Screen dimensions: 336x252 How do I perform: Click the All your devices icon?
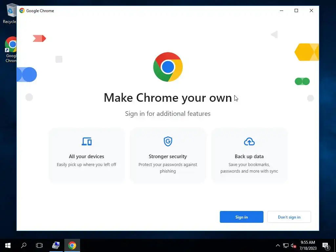click(x=87, y=141)
